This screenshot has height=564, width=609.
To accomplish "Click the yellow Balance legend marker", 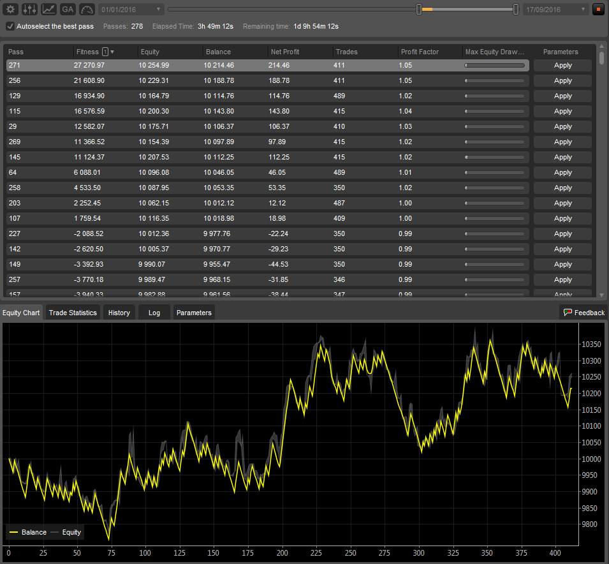I will [13, 532].
